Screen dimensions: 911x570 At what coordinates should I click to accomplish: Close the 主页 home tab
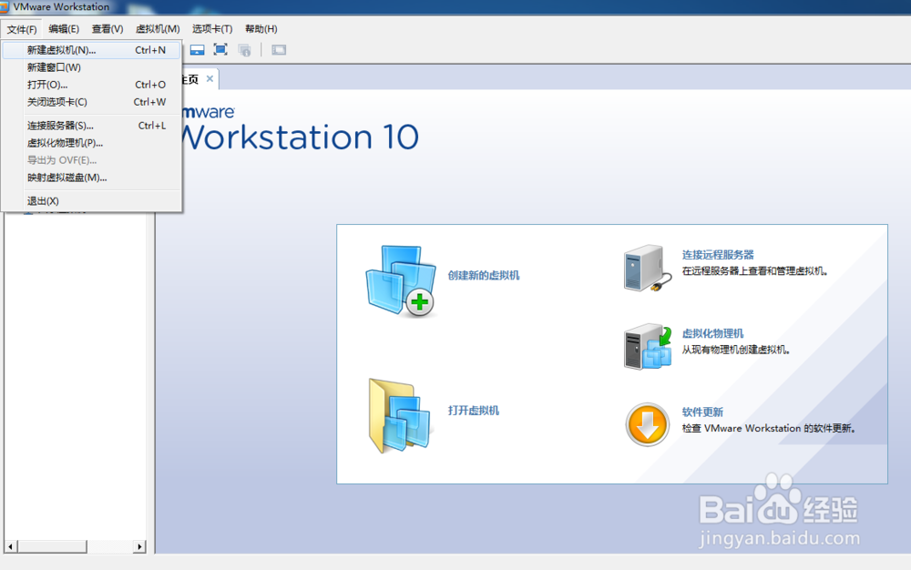point(210,78)
